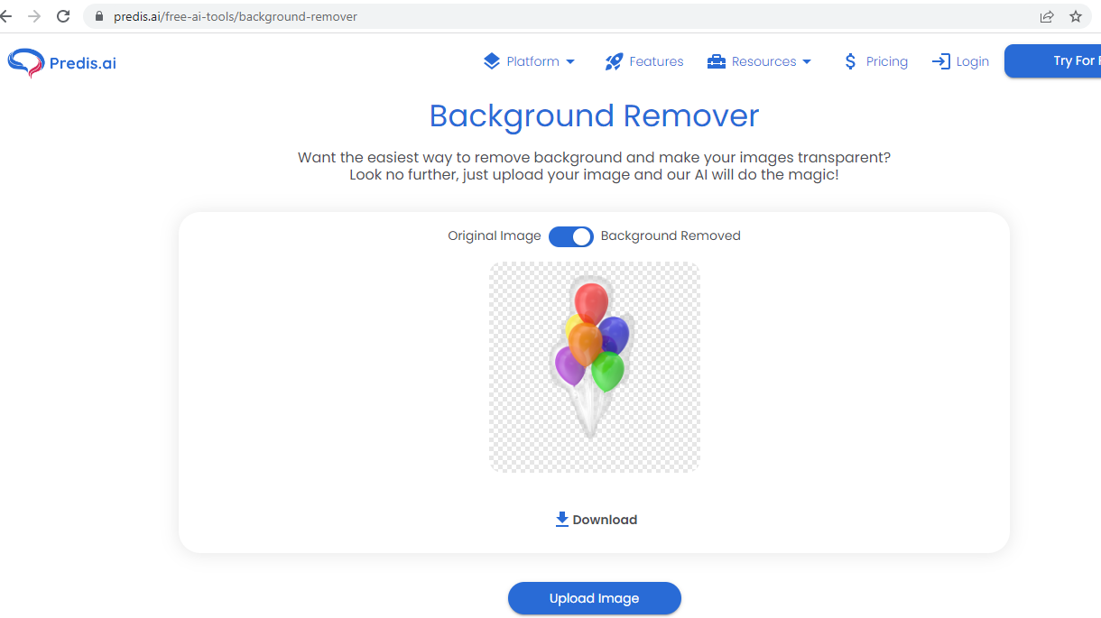
Task: Click the Pricing dollar icon
Action: (850, 61)
